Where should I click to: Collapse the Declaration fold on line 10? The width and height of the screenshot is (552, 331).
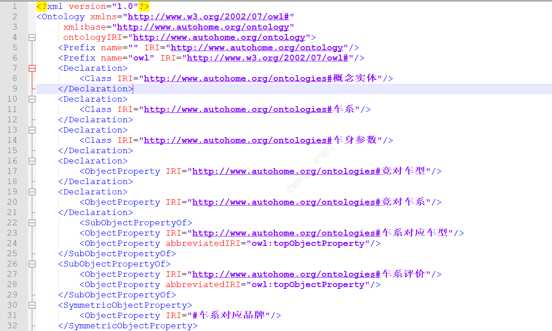pyautogui.click(x=32, y=99)
